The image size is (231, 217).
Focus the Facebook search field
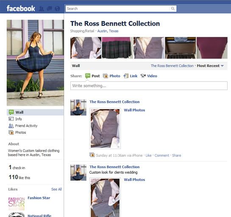pos(117,8)
